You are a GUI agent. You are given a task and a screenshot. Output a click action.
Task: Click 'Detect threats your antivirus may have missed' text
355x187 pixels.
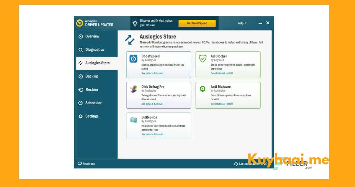(x=231, y=97)
